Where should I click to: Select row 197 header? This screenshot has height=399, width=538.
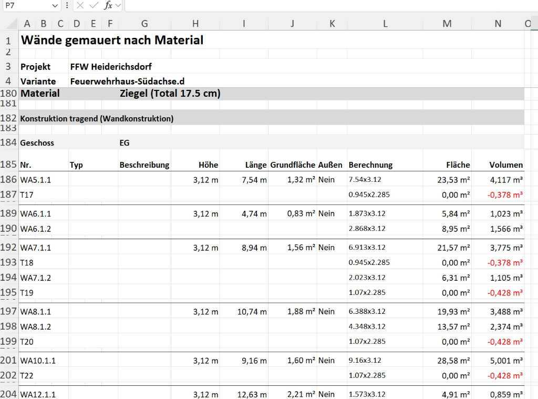pyautogui.click(x=8, y=311)
